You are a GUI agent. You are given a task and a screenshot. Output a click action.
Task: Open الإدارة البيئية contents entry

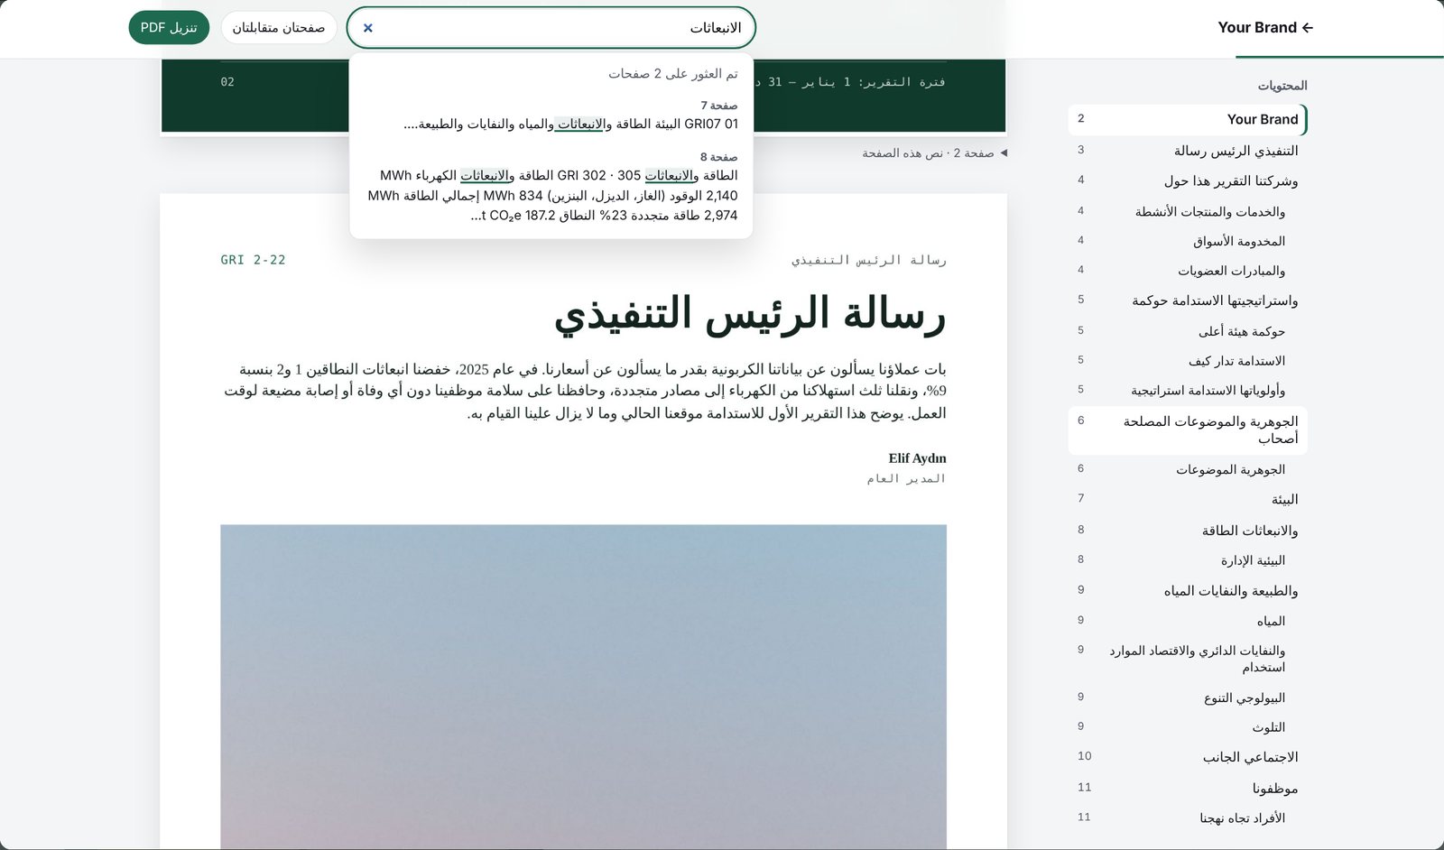(1187, 560)
